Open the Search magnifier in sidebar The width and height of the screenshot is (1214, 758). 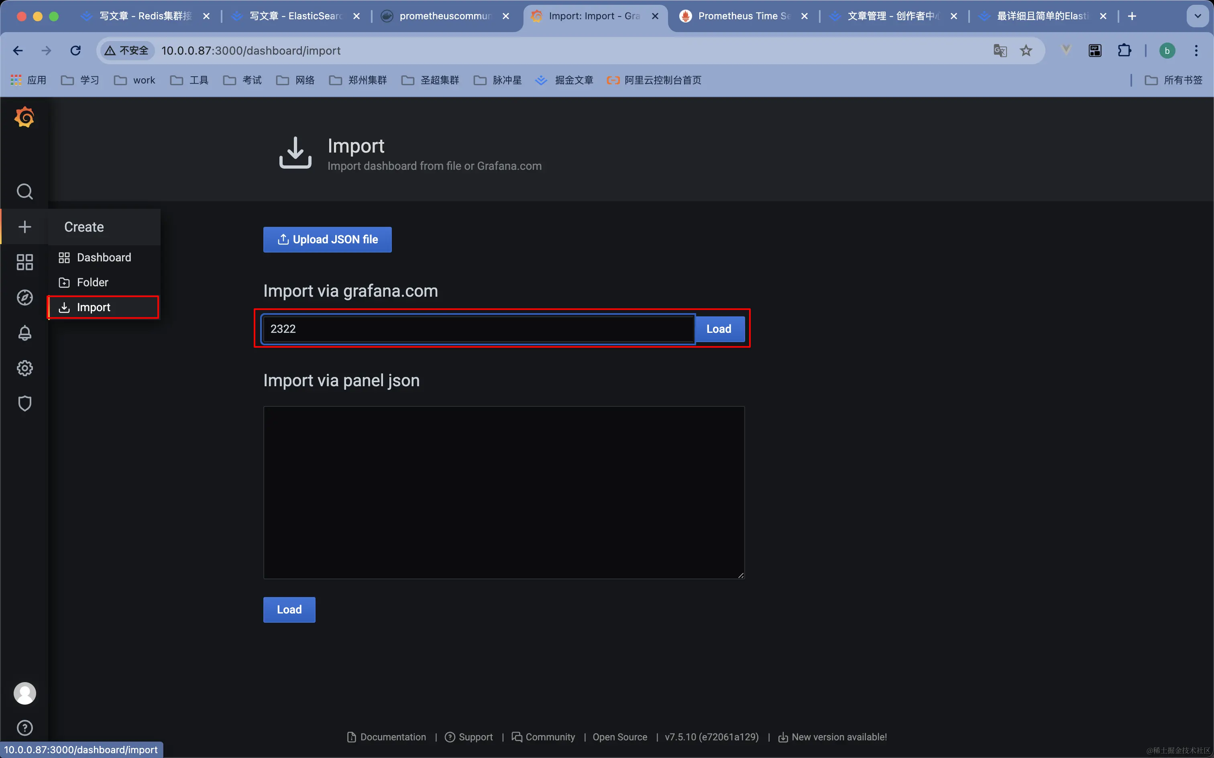24,192
